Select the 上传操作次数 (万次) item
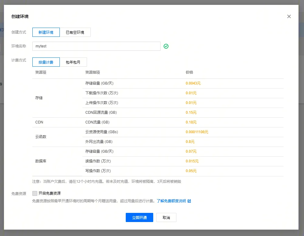304x236 pixels. [102, 103]
